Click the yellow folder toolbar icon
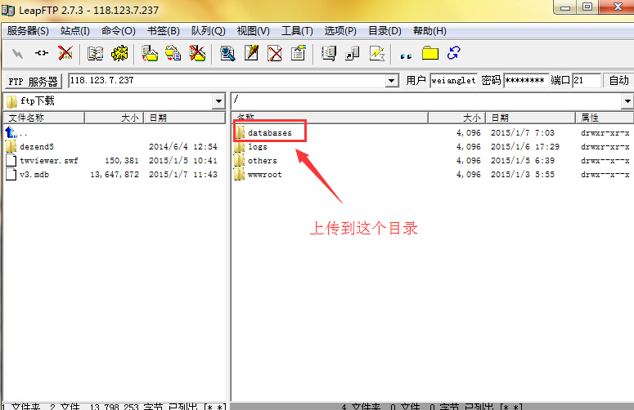634x410 pixels. pos(430,53)
